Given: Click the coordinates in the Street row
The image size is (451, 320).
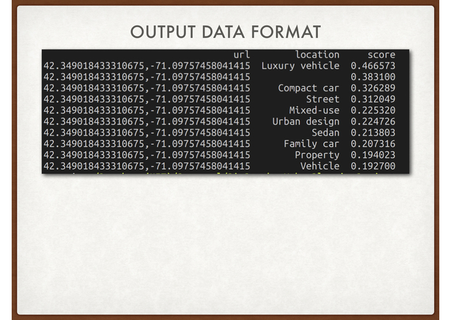Looking at the screenshot, I should 147,99.
